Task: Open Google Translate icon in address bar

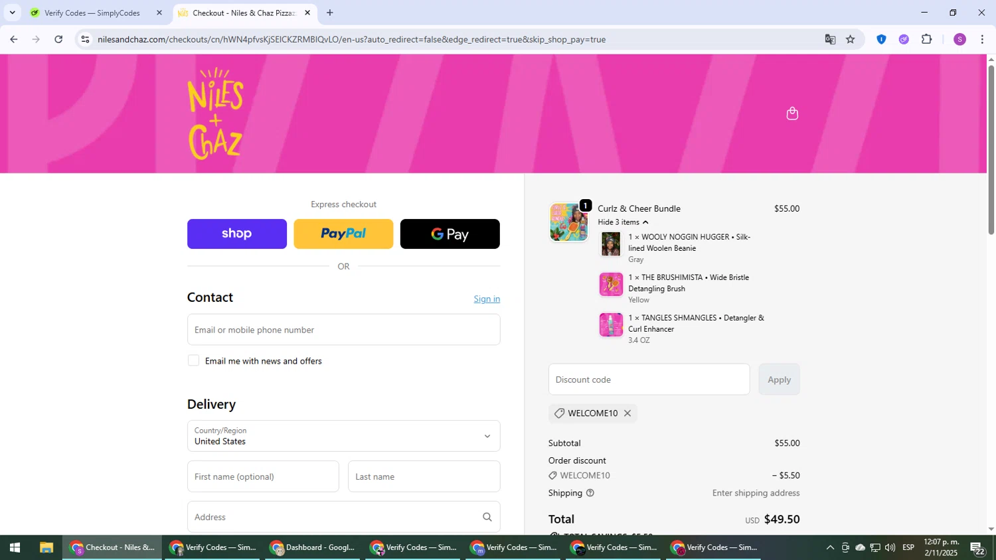Action: pyautogui.click(x=830, y=39)
